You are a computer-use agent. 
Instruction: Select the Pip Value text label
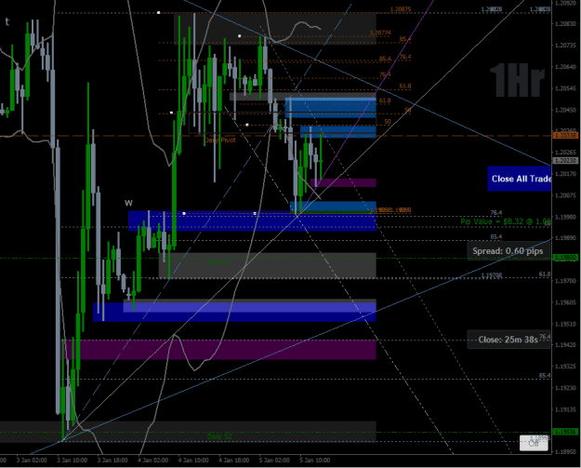tap(506, 221)
